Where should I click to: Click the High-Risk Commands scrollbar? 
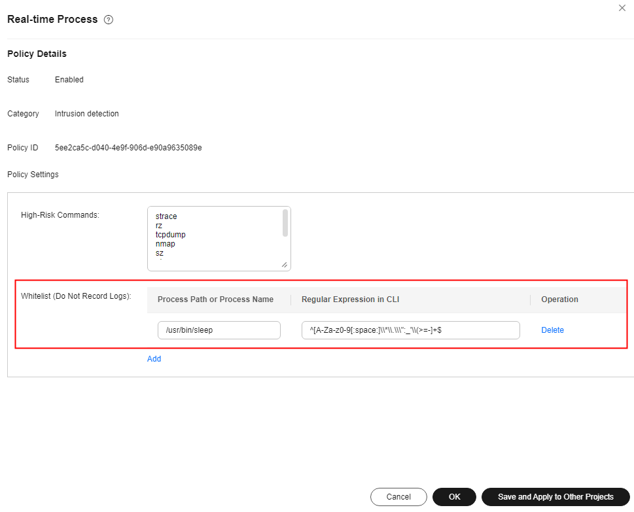coord(285,223)
